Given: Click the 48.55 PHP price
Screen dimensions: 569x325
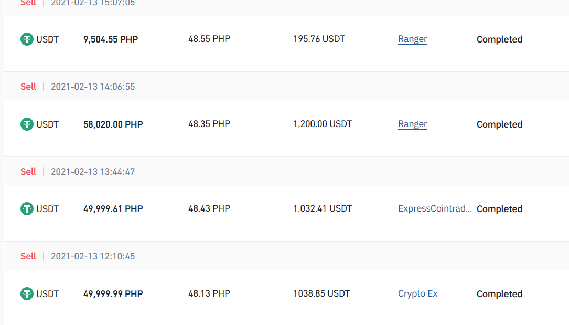Looking at the screenshot, I should [209, 39].
